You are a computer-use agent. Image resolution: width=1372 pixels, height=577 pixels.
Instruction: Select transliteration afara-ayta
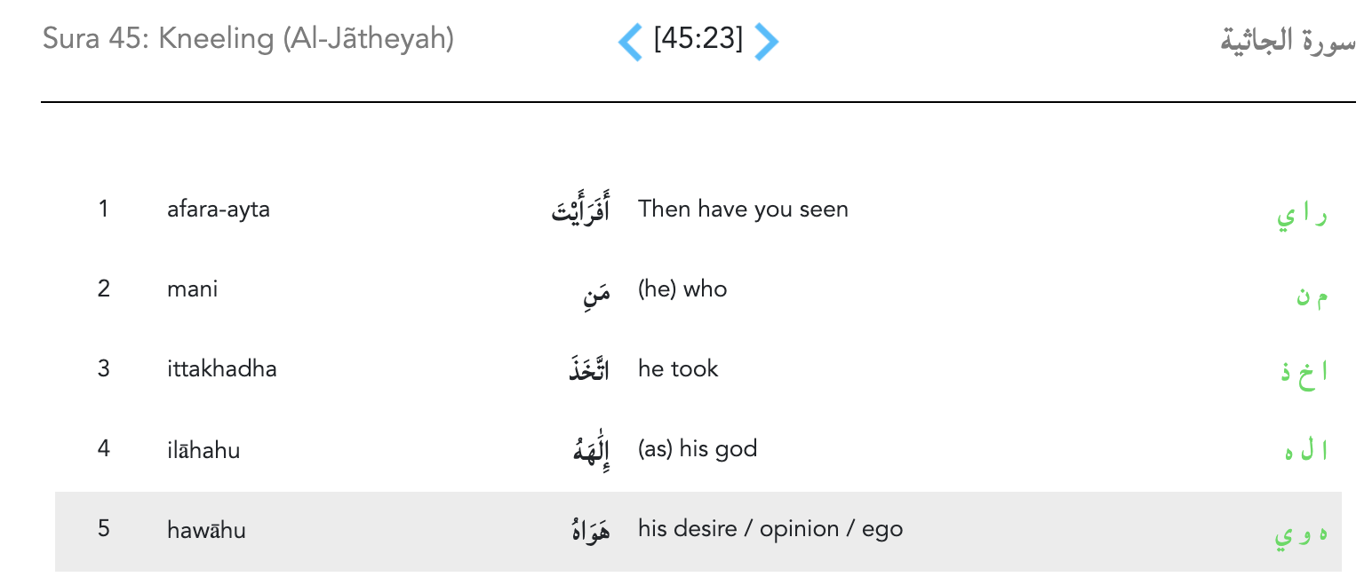219,209
